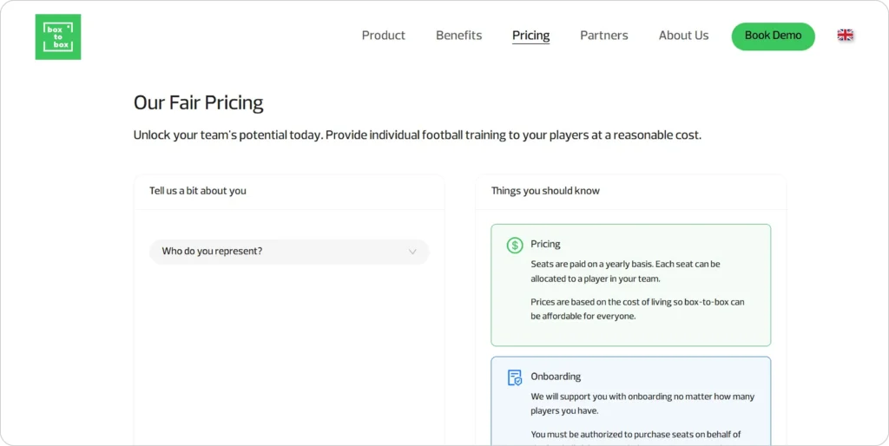The height and width of the screenshot is (446, 889).
Task: Select the Pricing title in the green card
Action: (x=545, y=245)
